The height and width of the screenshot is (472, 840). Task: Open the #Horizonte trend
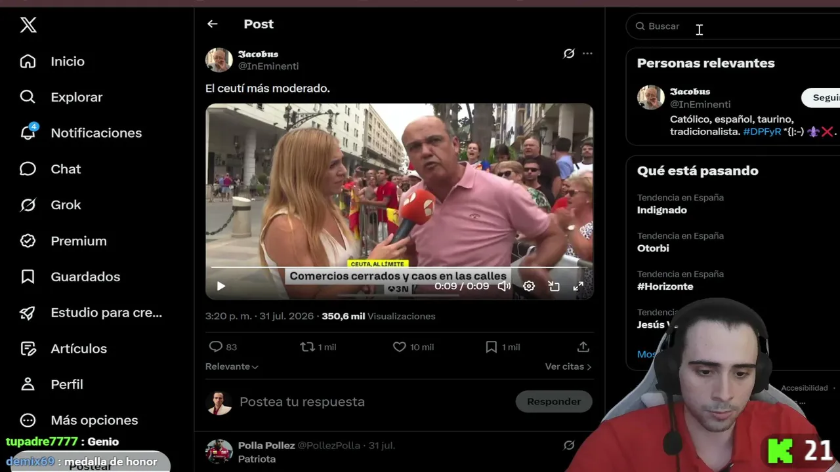tap(665, 286)
